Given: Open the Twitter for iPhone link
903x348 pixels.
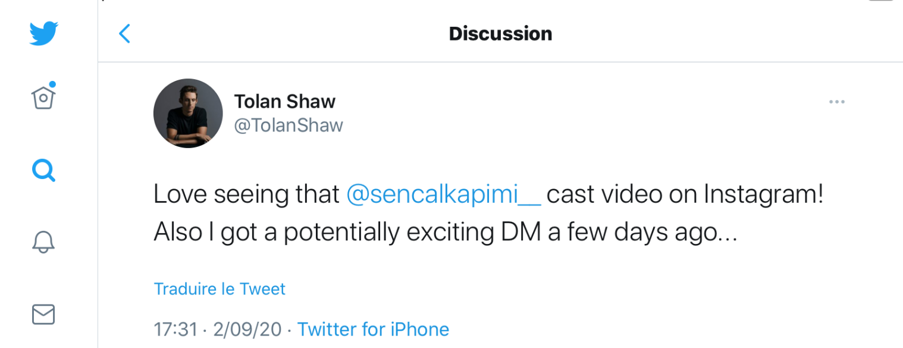Looking at the screenshot, I should point(373,329).
